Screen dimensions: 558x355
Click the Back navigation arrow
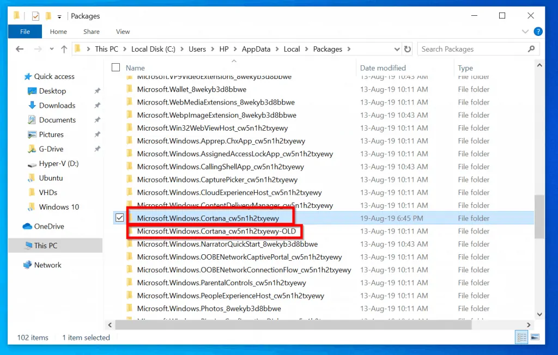pyautogui.click(x=20, y=49)
